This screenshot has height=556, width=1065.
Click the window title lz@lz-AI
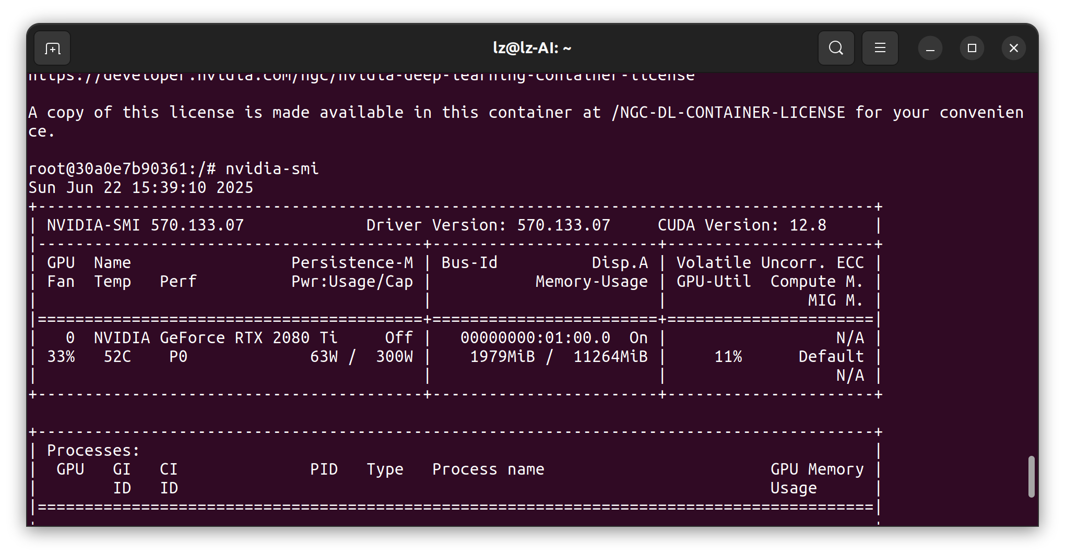click(x=532, y=47)
